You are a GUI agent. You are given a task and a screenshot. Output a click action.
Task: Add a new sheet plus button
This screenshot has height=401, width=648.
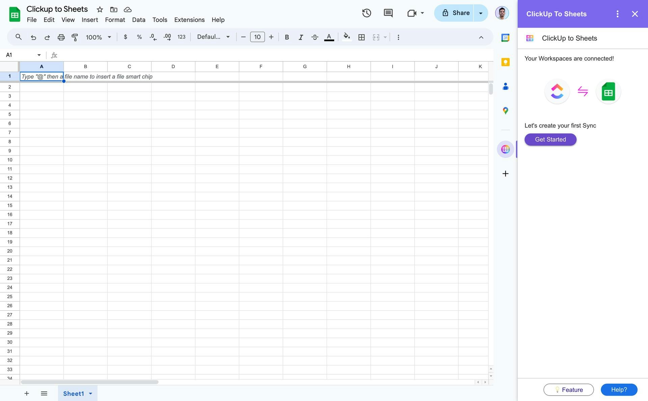point(27,393)
